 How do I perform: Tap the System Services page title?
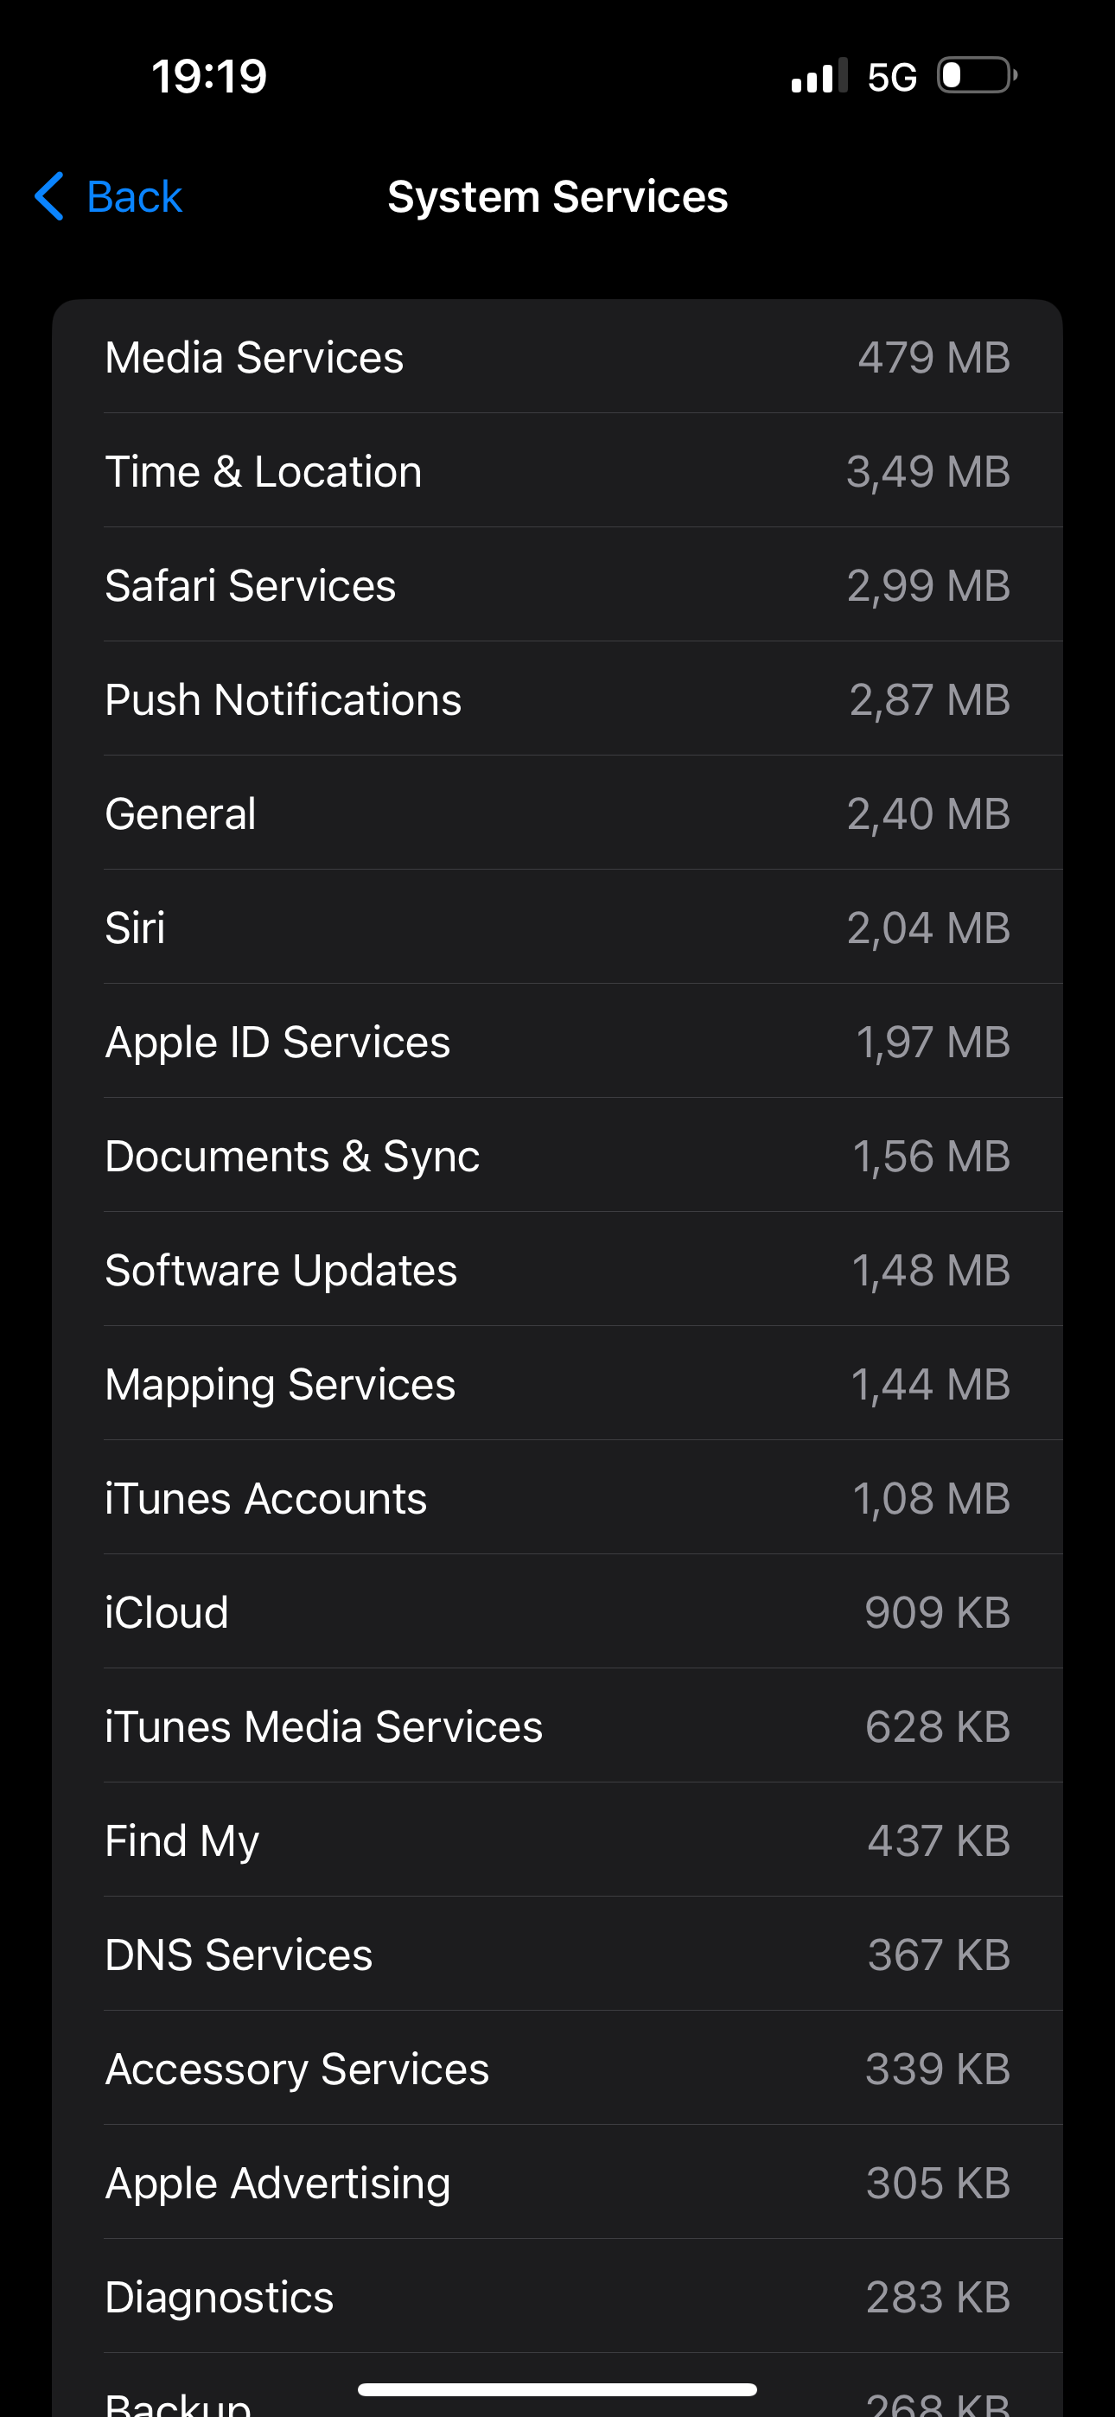[557, 197]
